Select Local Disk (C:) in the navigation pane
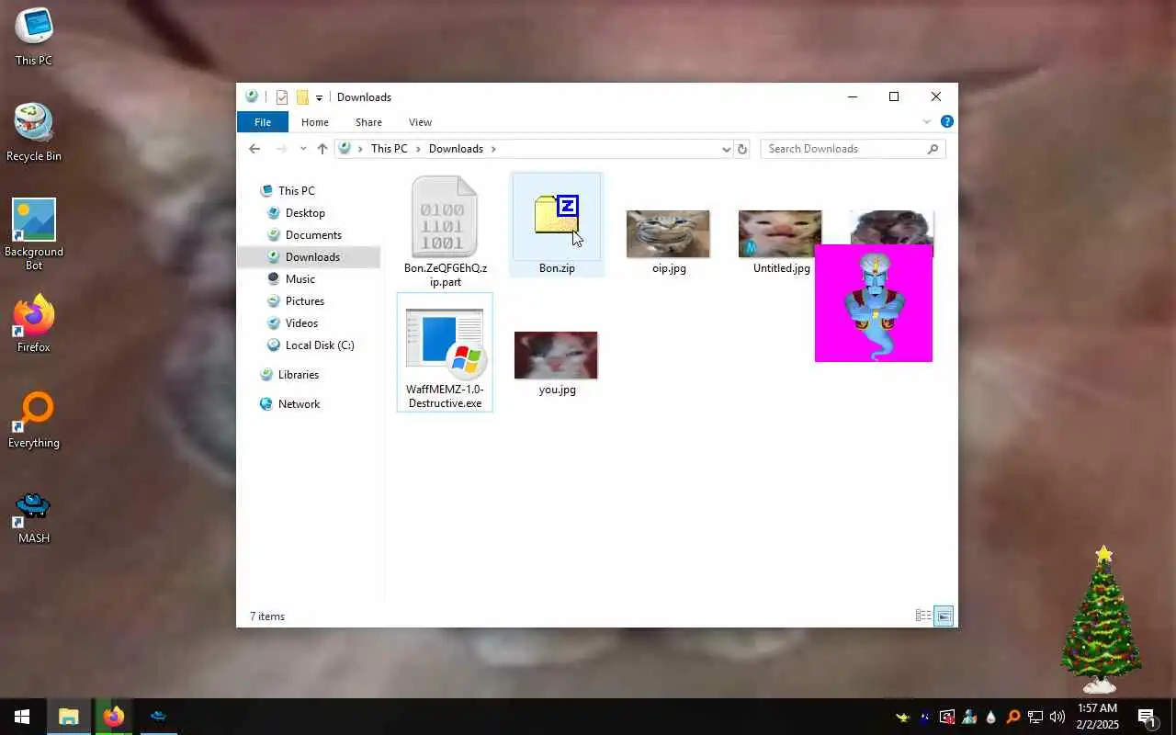 pos(320,345)
